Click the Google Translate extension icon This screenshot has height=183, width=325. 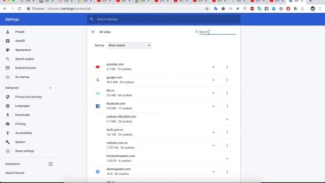tap(216, 9)
